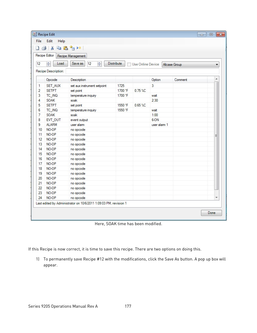Click the Done button
This screenshot has width=257, height=333.
coord(211,213)
